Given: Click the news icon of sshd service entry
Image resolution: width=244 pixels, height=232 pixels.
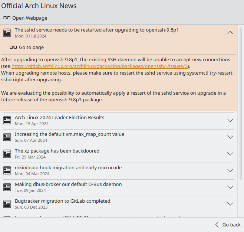Looking at the screenshot, I should tap(7, 33).
